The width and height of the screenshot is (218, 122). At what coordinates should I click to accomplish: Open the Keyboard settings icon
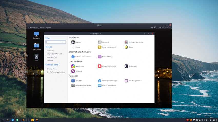coord(100,42)
